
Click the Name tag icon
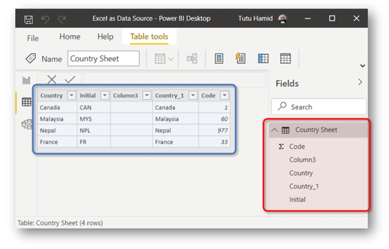coord(31,59)
